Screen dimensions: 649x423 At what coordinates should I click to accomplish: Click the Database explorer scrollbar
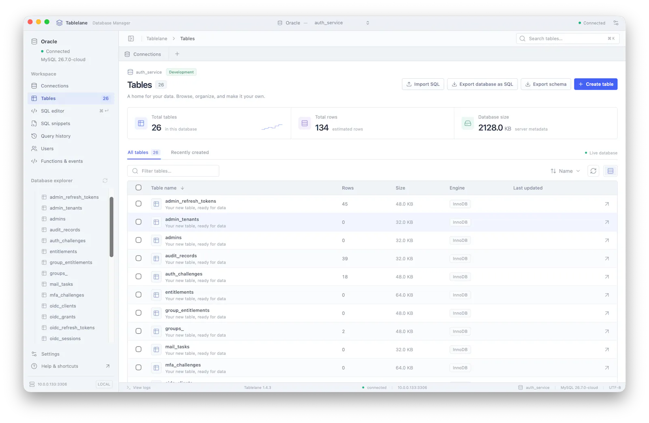111,227
